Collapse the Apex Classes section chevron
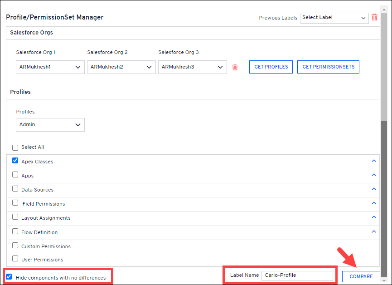Image resolution: width=392 pixels, height=285 pixels. [374, 161]
